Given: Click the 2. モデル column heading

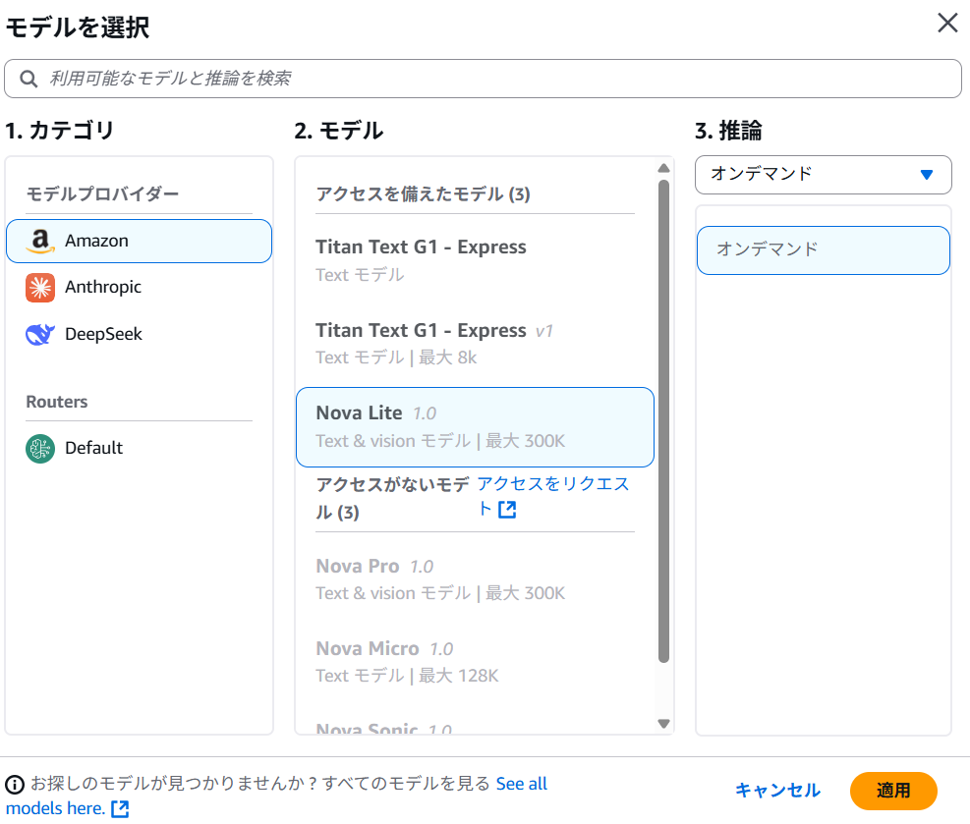Looking at the screenshot, I should pos(339,131).
